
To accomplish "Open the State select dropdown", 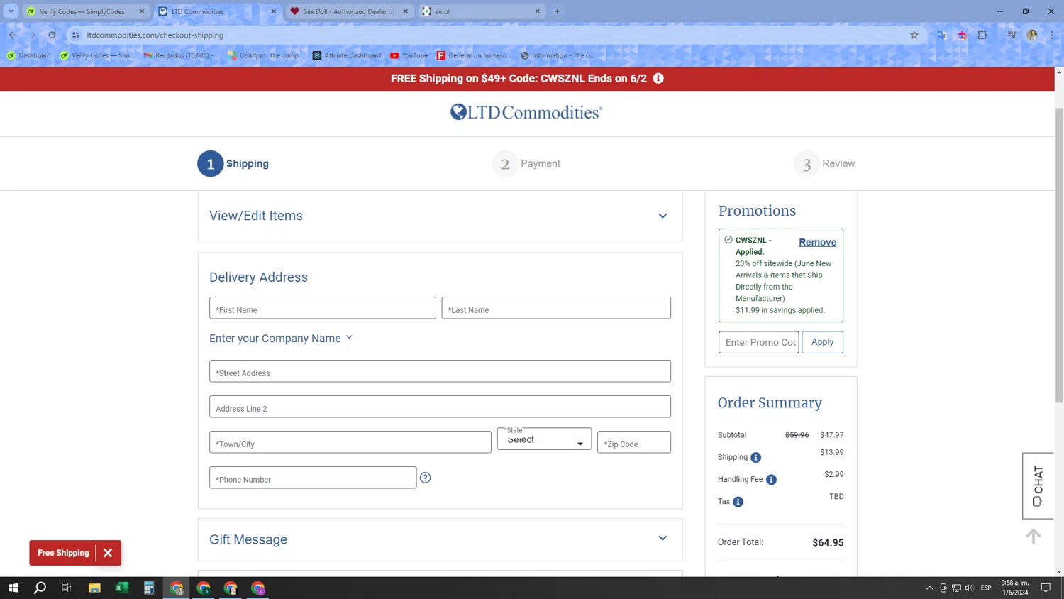I will pyautogui.click(x=544, y=439).
